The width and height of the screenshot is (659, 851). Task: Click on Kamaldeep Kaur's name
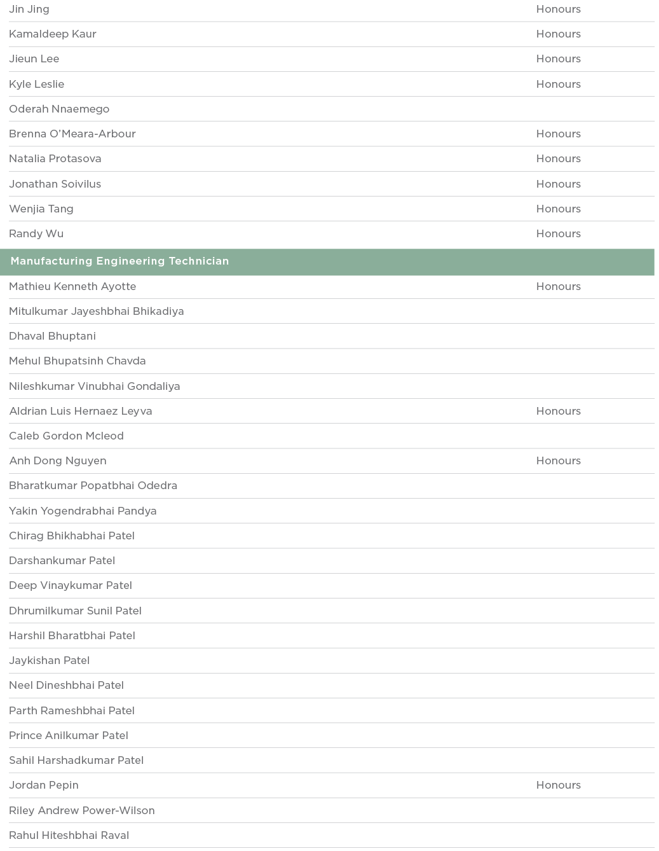(x=53, y=34)
